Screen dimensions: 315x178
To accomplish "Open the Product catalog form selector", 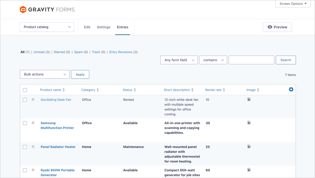I will click(x=47, y=27).
